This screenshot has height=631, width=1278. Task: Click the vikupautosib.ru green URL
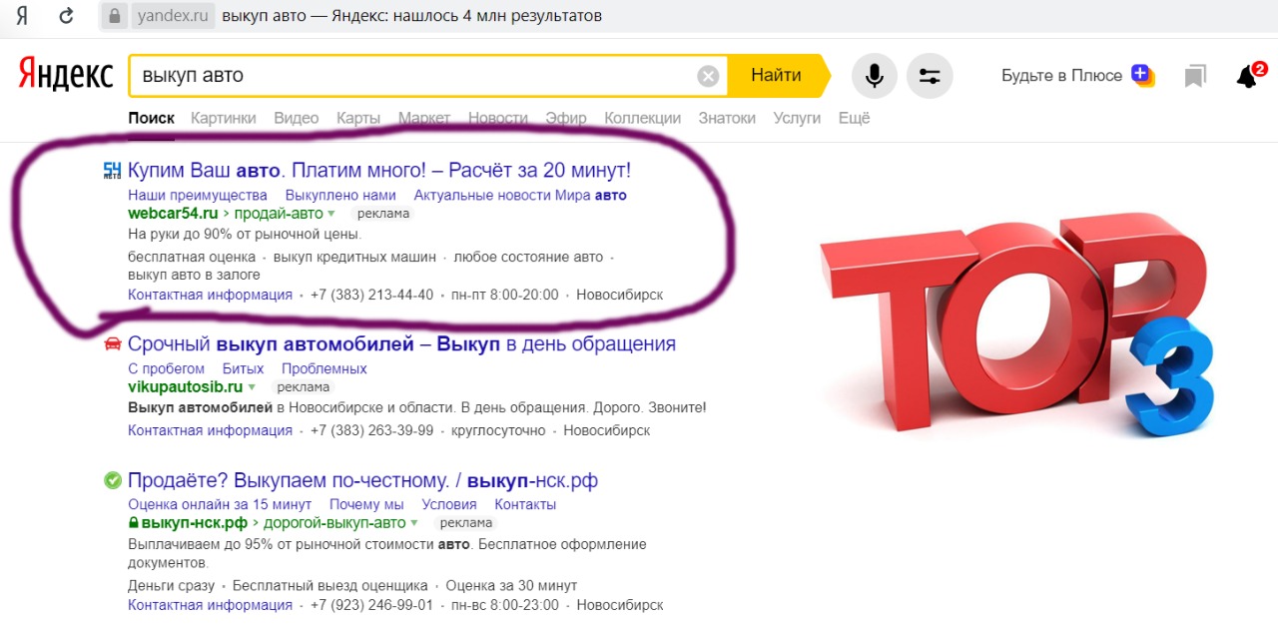[x=186, y=386]
